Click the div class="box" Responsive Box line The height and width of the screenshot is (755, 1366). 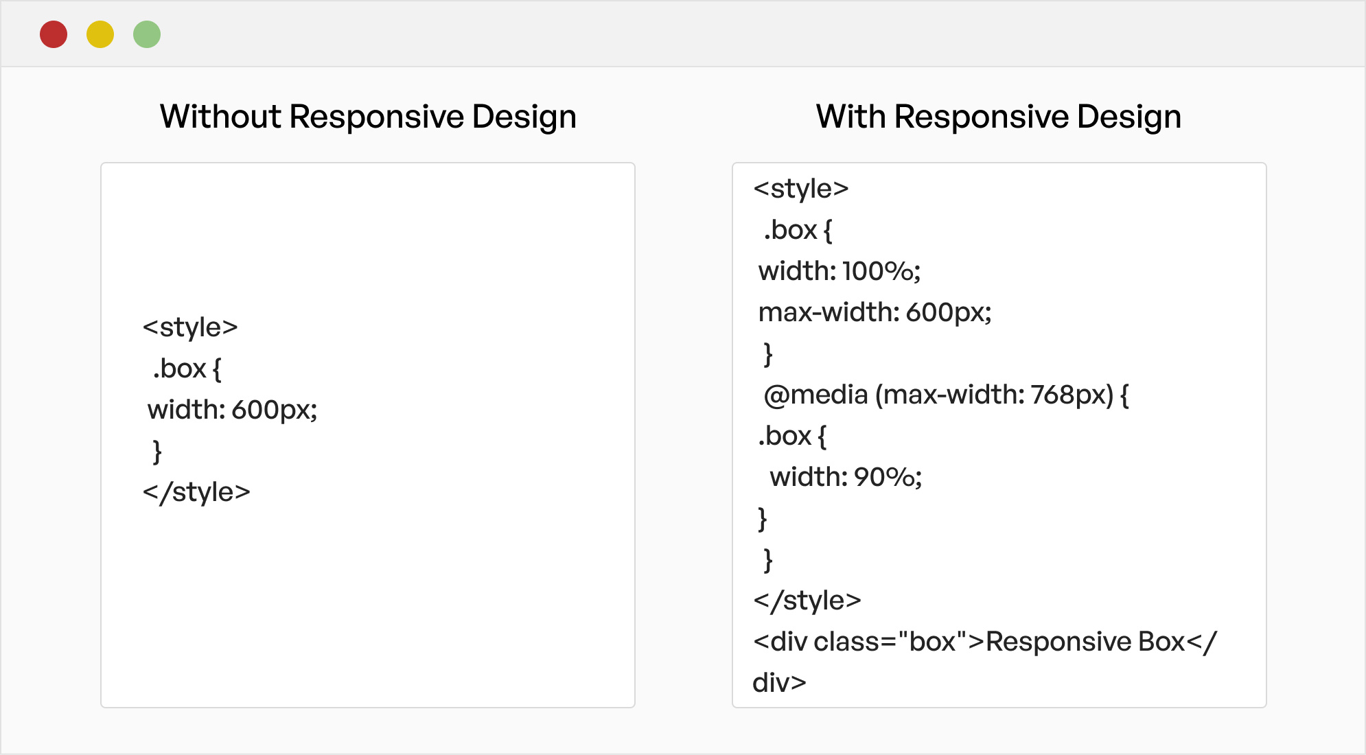(x=985, y=642)
